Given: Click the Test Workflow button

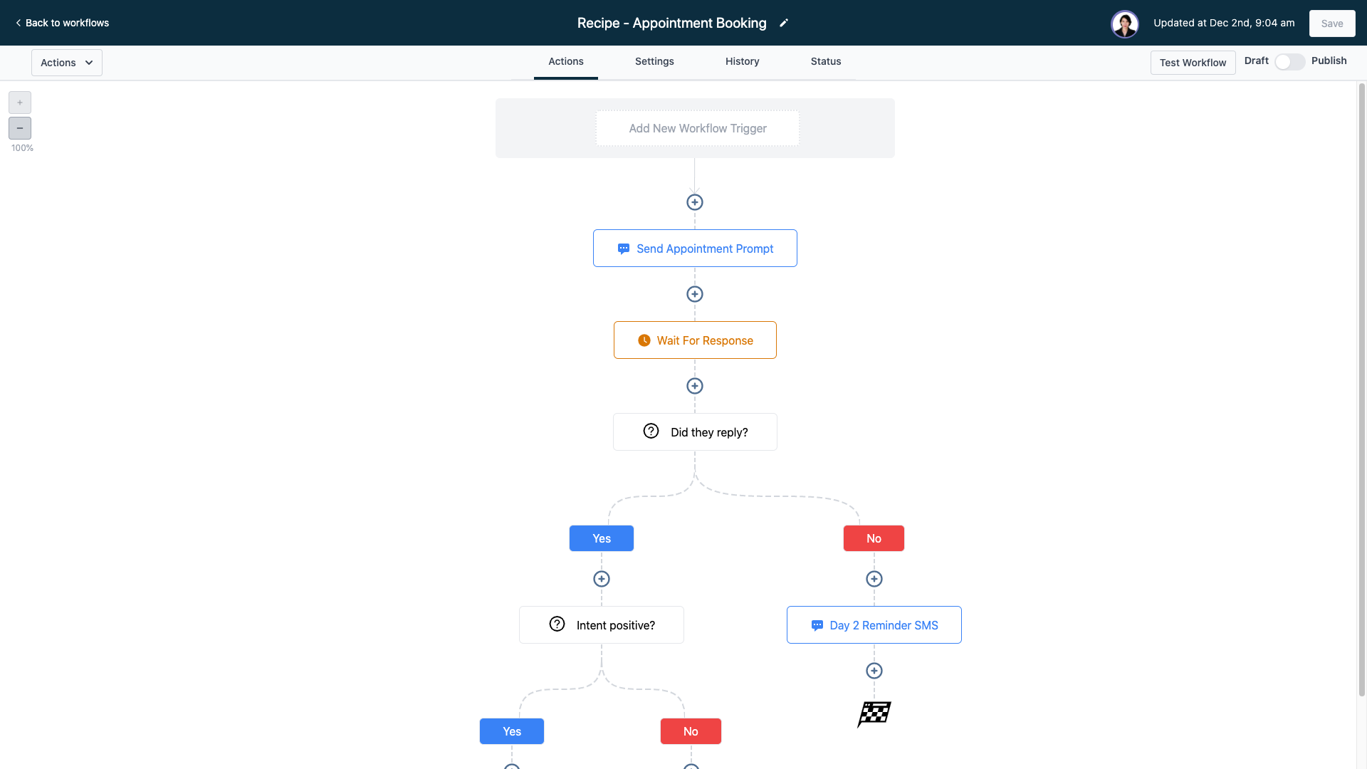Looking at the screenshot, I should (1193, 63).
